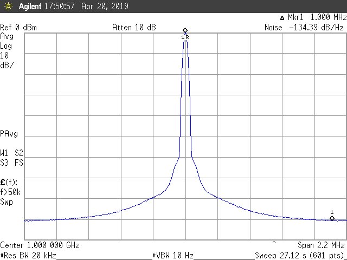Click the 'S3 FS' trace status text
347x260 pixels.
(x=11, y=163)
